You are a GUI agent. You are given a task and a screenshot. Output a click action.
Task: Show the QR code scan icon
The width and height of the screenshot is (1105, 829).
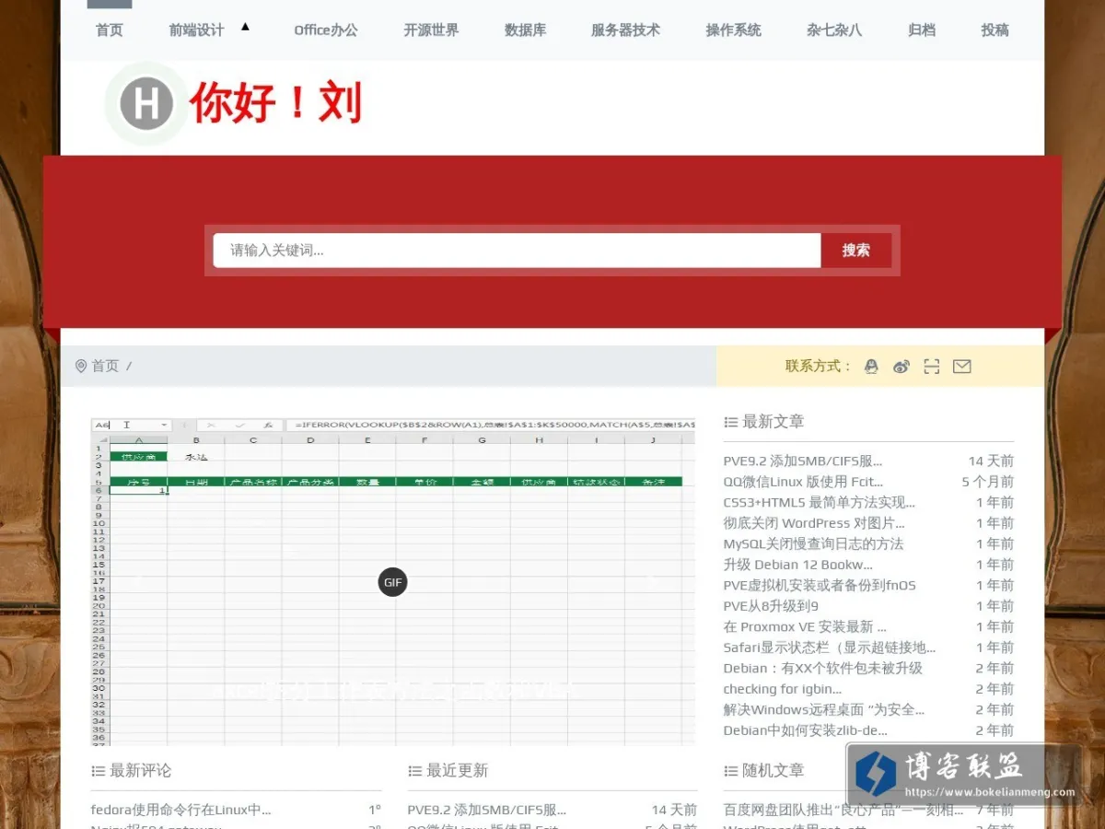click(932, 367)
